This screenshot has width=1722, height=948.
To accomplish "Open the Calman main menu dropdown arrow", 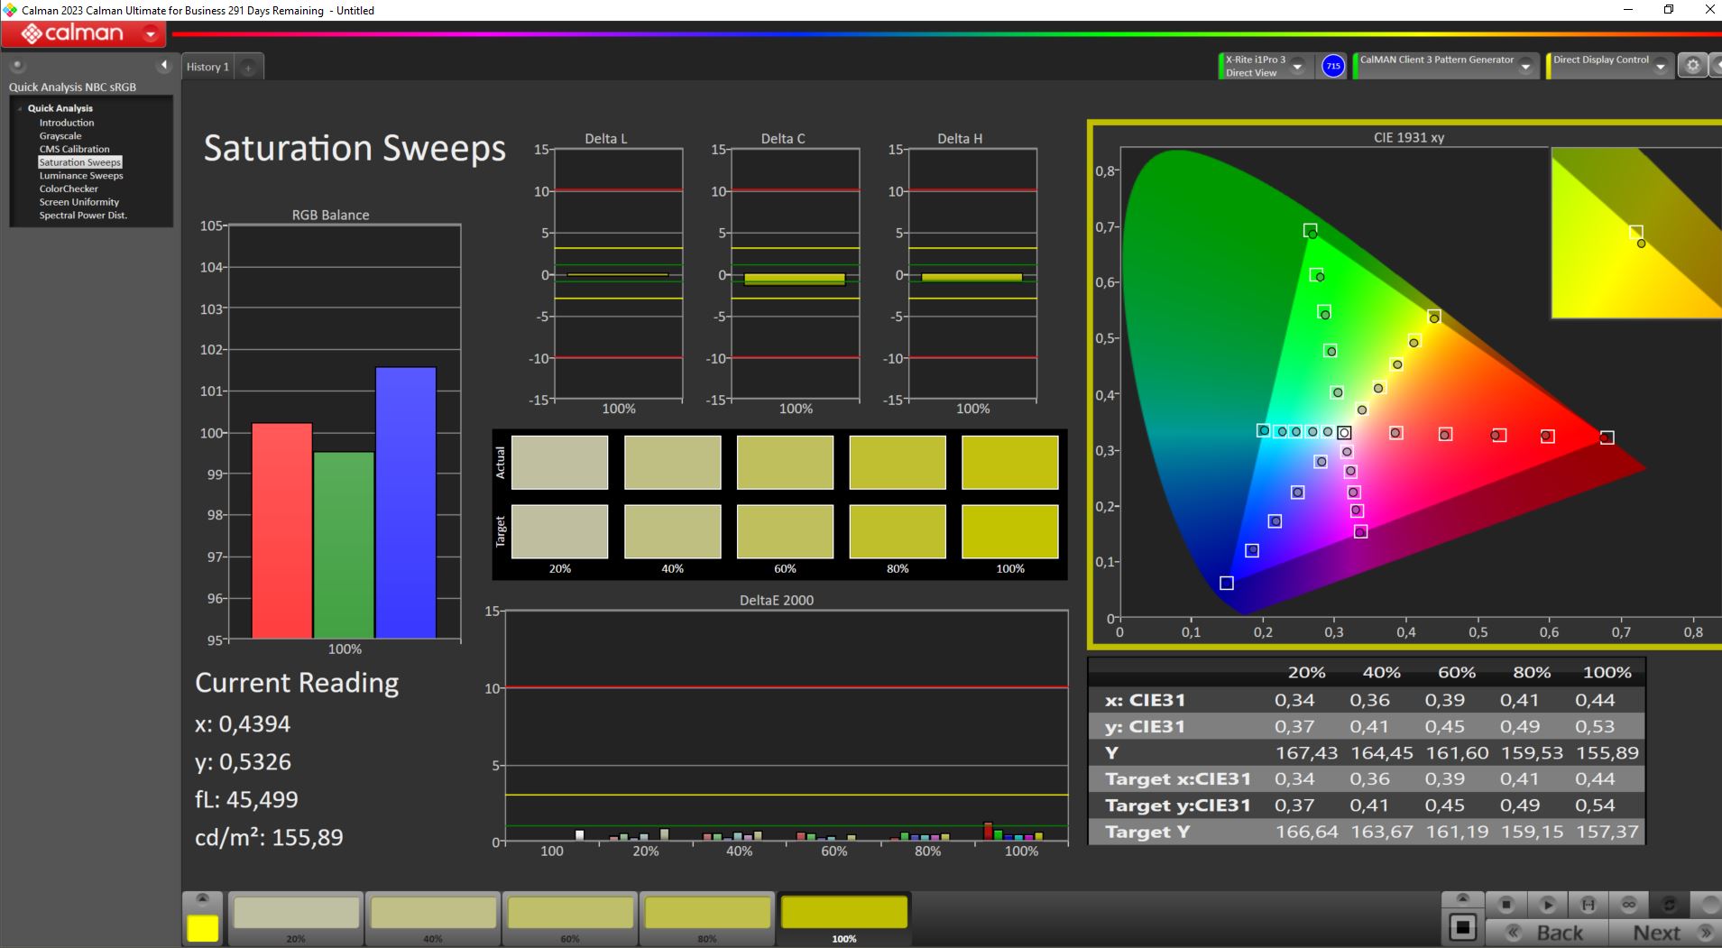I will pos(151,34).
